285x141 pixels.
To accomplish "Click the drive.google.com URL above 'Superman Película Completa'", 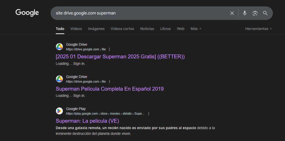I will coord(86,82).
